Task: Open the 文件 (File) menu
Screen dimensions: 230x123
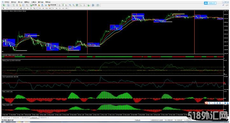Action: 7,2
